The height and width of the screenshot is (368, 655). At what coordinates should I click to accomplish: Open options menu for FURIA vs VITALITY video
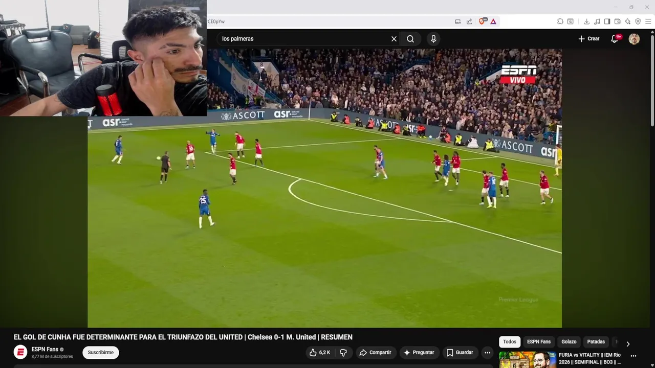pos(634,356)
